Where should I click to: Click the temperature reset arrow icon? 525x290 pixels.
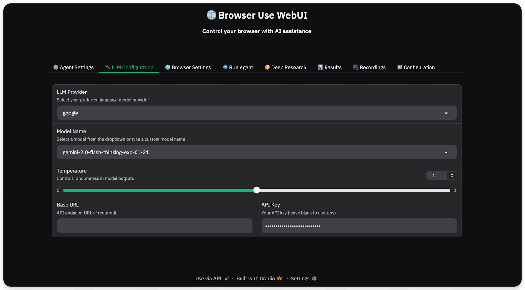click(452, 176)
